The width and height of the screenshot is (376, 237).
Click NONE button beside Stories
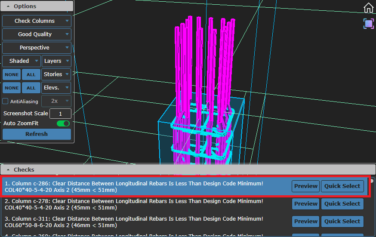click(12, 74)
